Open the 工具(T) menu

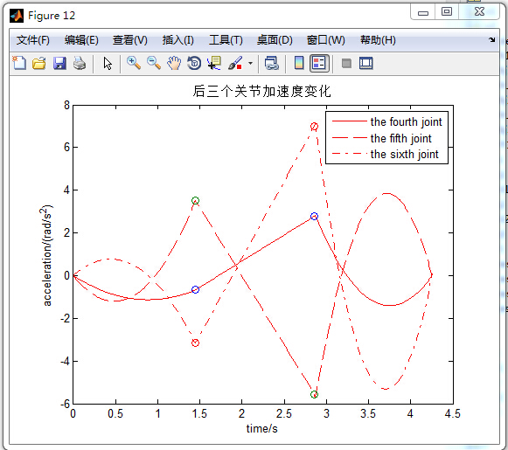(226, 40)
